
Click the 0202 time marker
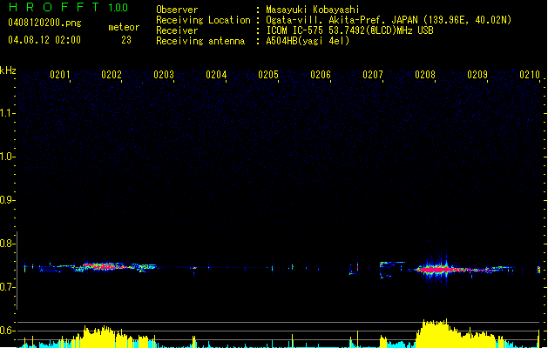point(112,75)
